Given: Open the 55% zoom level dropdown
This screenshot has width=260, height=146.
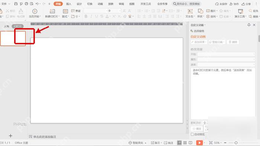Looking at the screenshot, I should pyautogui.click(x=218, y=143).
